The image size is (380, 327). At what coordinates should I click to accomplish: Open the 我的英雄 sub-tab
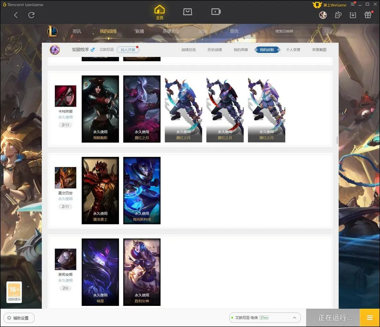pyautogui.click(x=241, y=50)
